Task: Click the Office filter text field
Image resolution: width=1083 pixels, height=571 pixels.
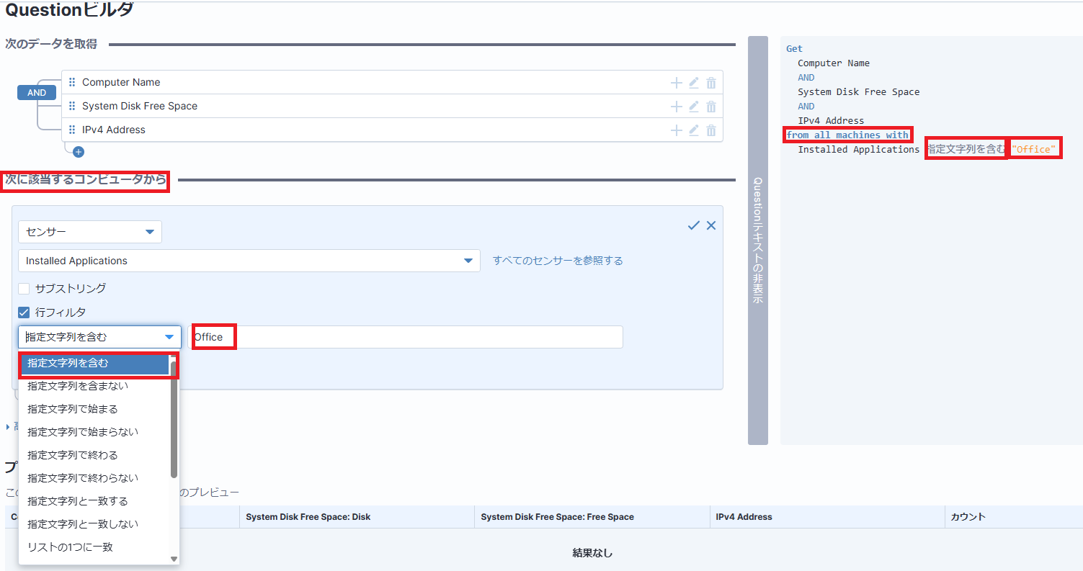Action: (405, 337)
